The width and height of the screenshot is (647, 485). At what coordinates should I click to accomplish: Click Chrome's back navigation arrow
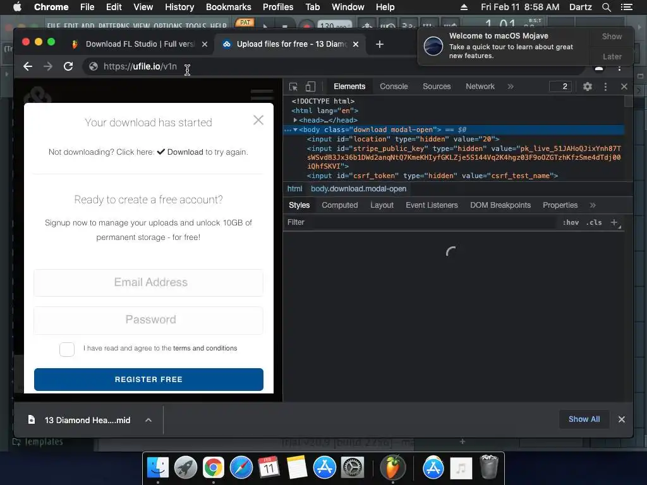[x=28, y=66]
